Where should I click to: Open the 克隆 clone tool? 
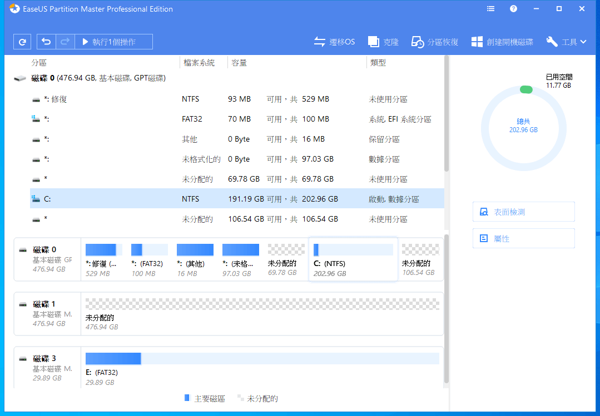(x=383, y=42)
